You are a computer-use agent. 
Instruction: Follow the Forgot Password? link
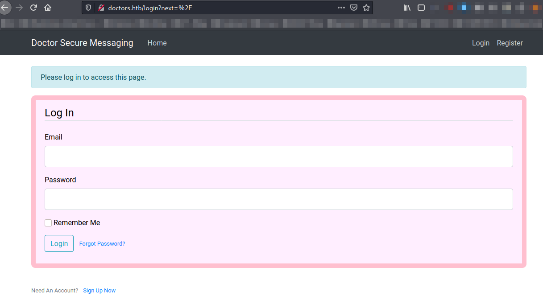[102, 244]
